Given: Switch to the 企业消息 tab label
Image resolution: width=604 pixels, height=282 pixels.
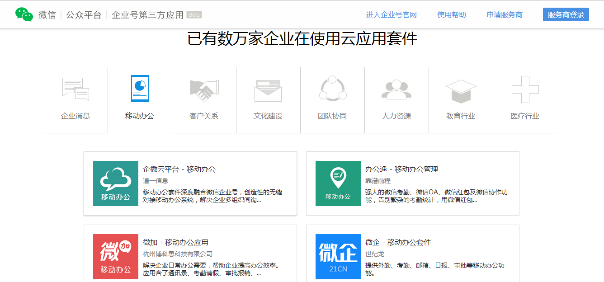Looking at the screenshot, I should [75, 116].
